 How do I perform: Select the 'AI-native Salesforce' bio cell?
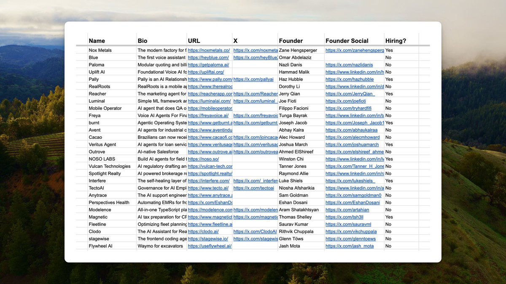pyautogui.click(x=161, y=152)
